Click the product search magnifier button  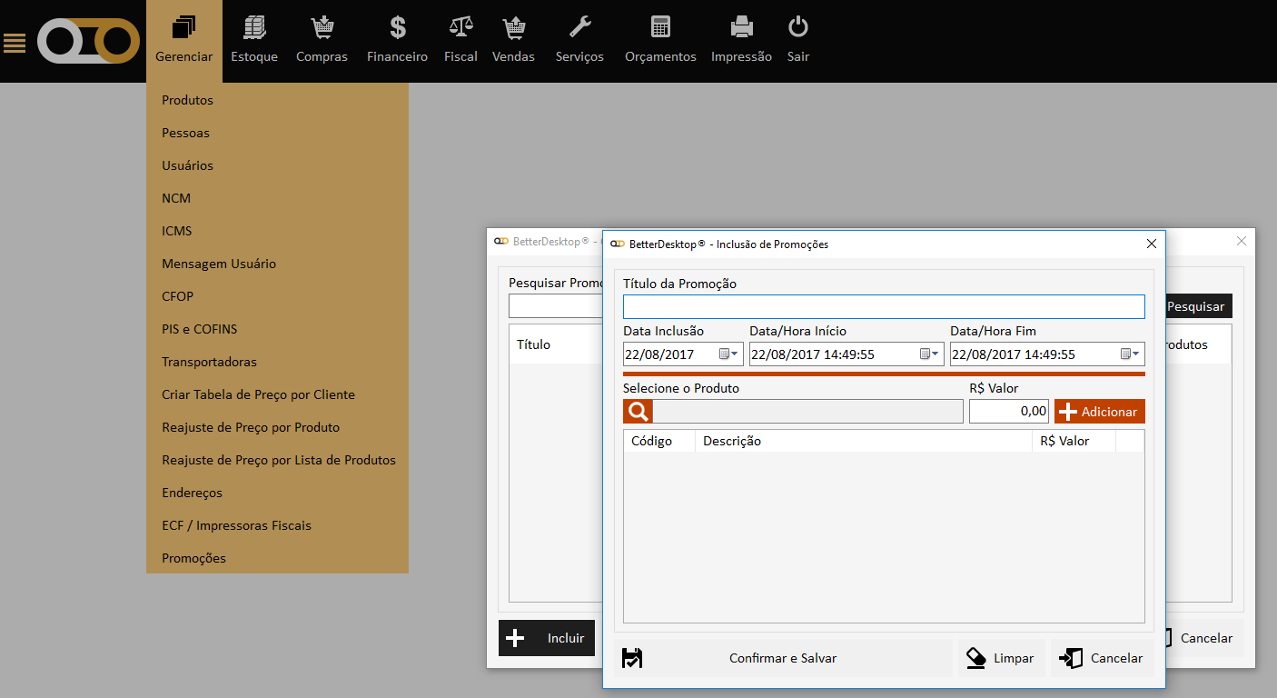click(x=638, y=412)
